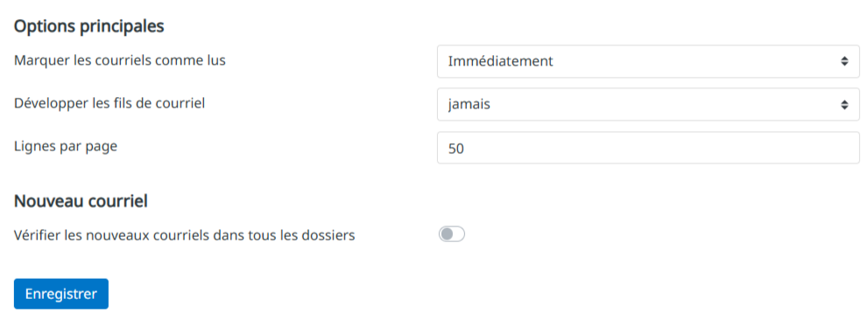Click the blank space inside the jamais combo box
This screenshot has height=326, width=868.
point(664,104)
